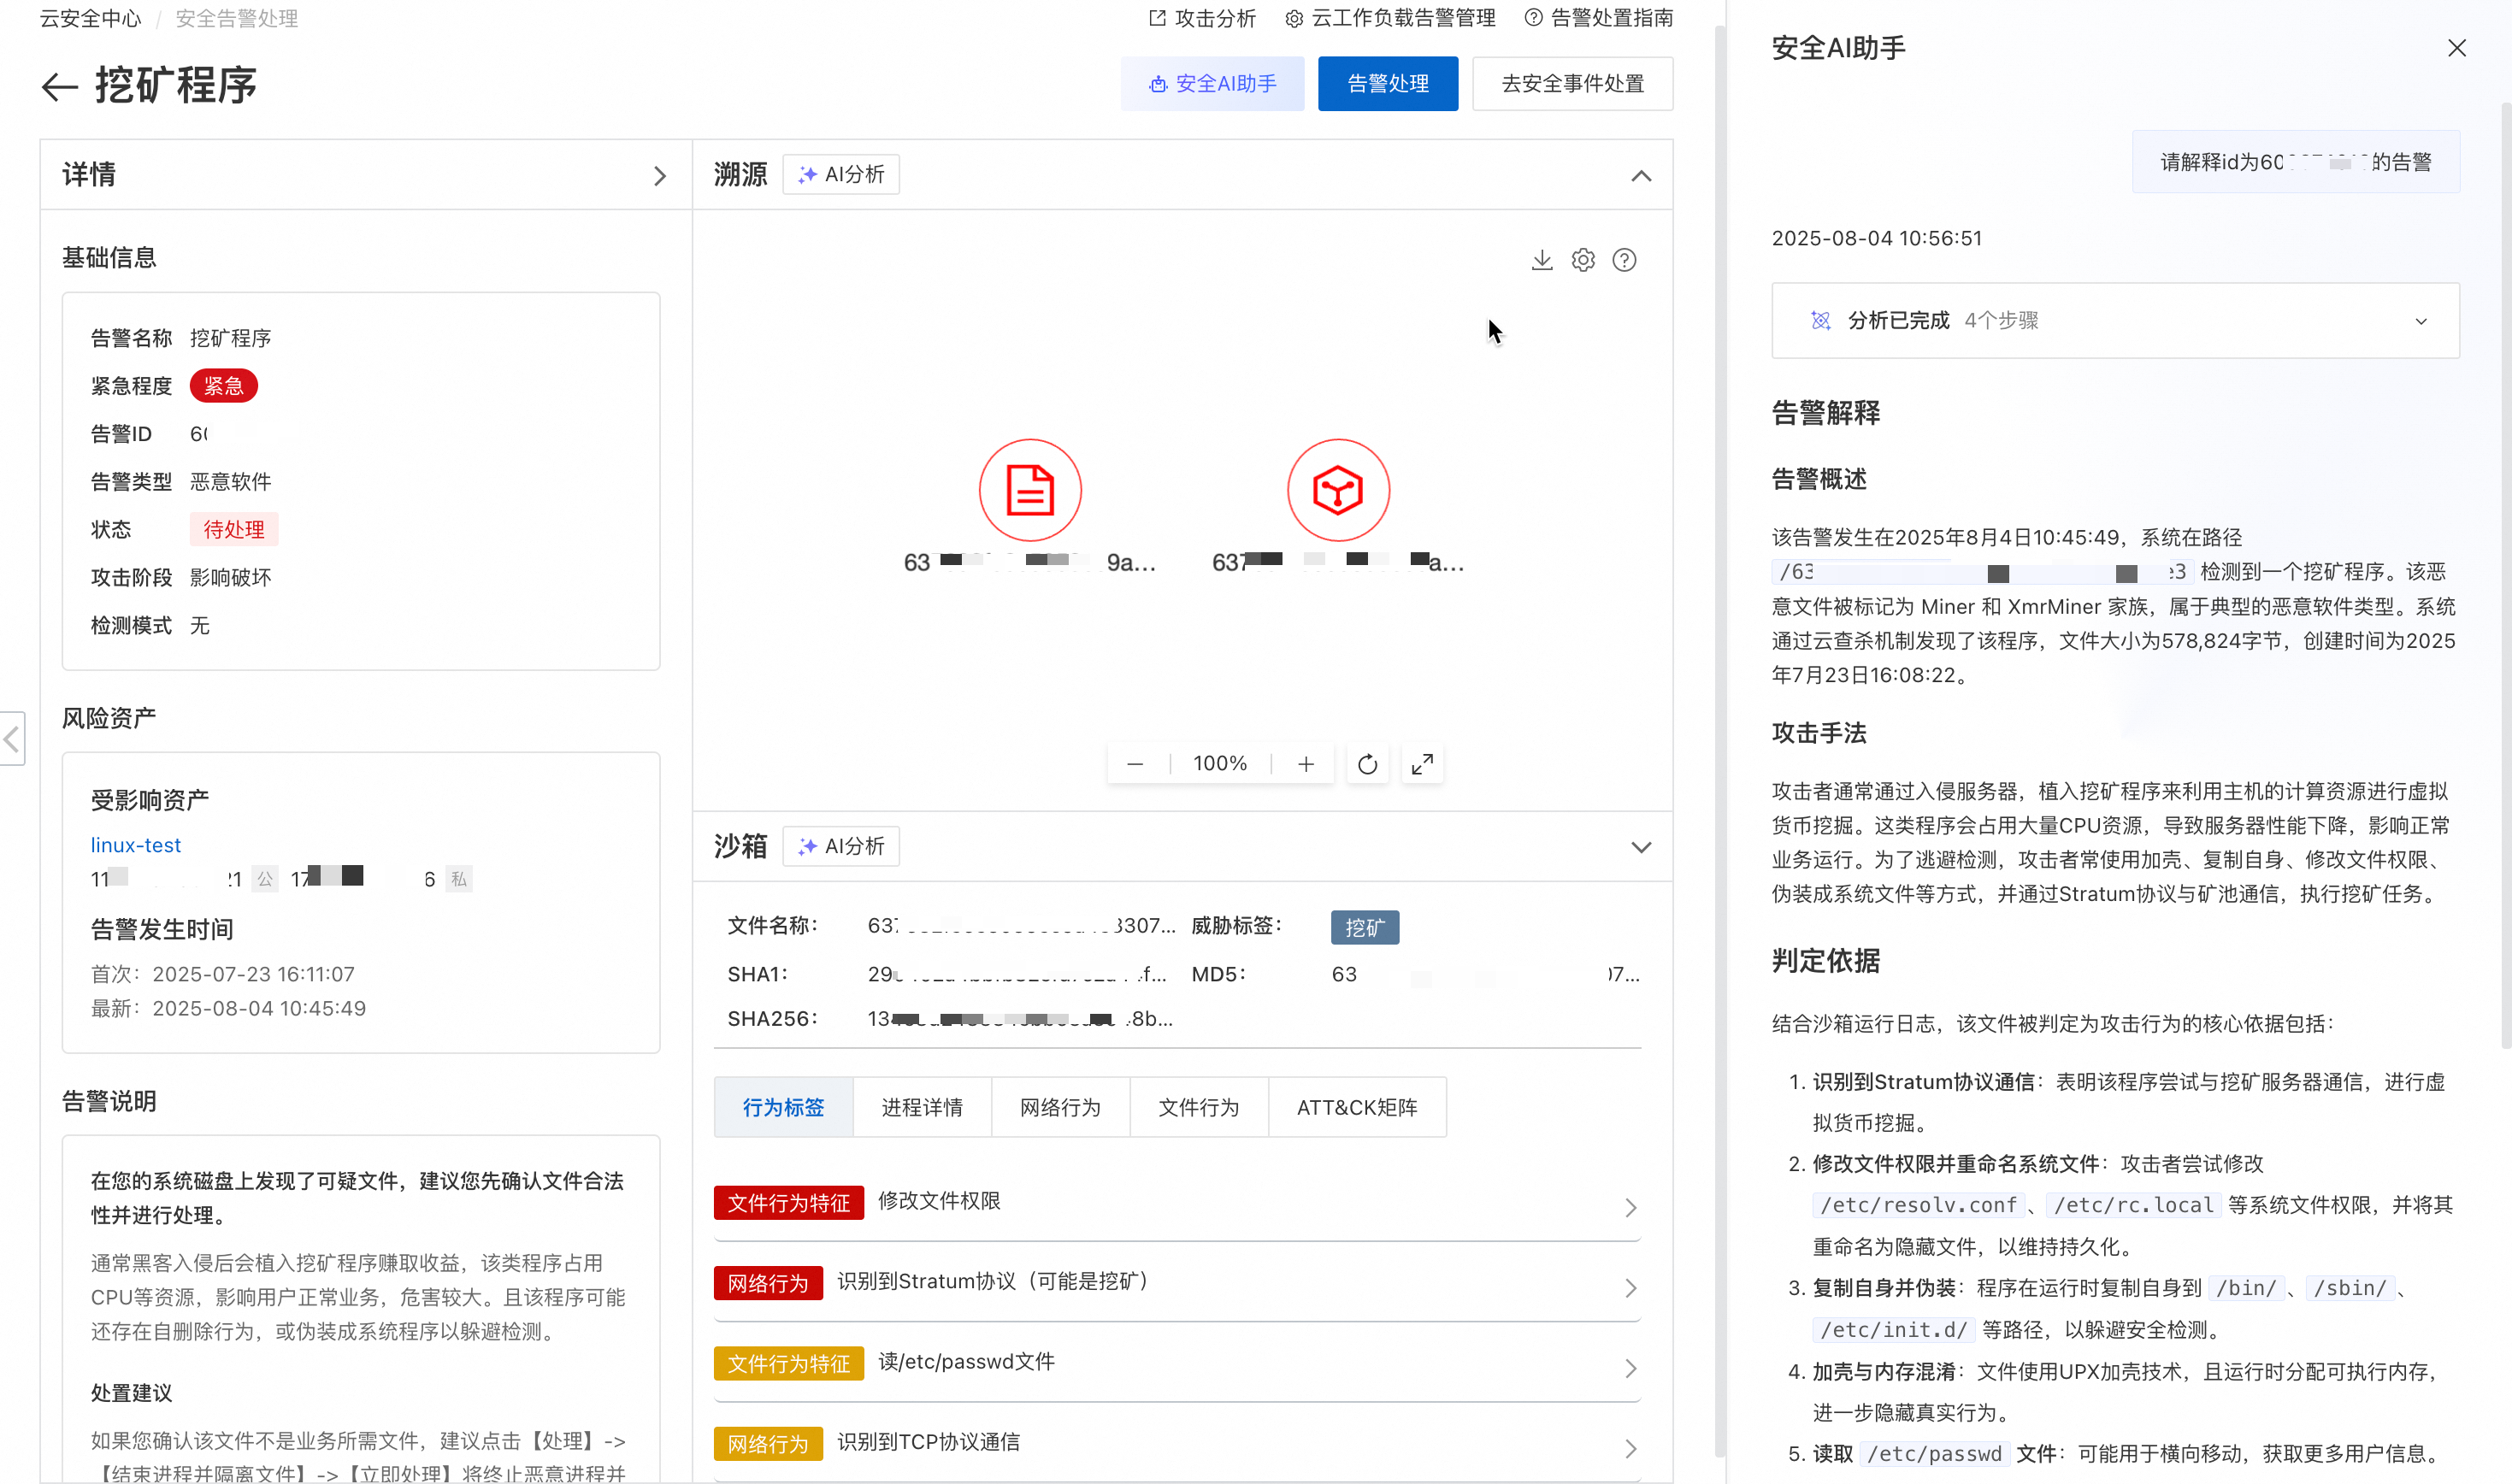2512x1484 pixels.
Task: Expand 分析已完成 4个步骤 dropdown
Action: (2420, 321)
